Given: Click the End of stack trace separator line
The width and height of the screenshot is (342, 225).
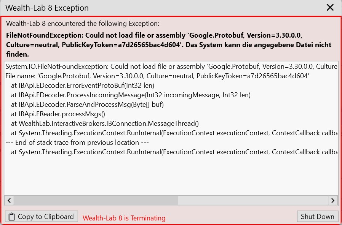Looking at the screenshot, I should point(77,143).
